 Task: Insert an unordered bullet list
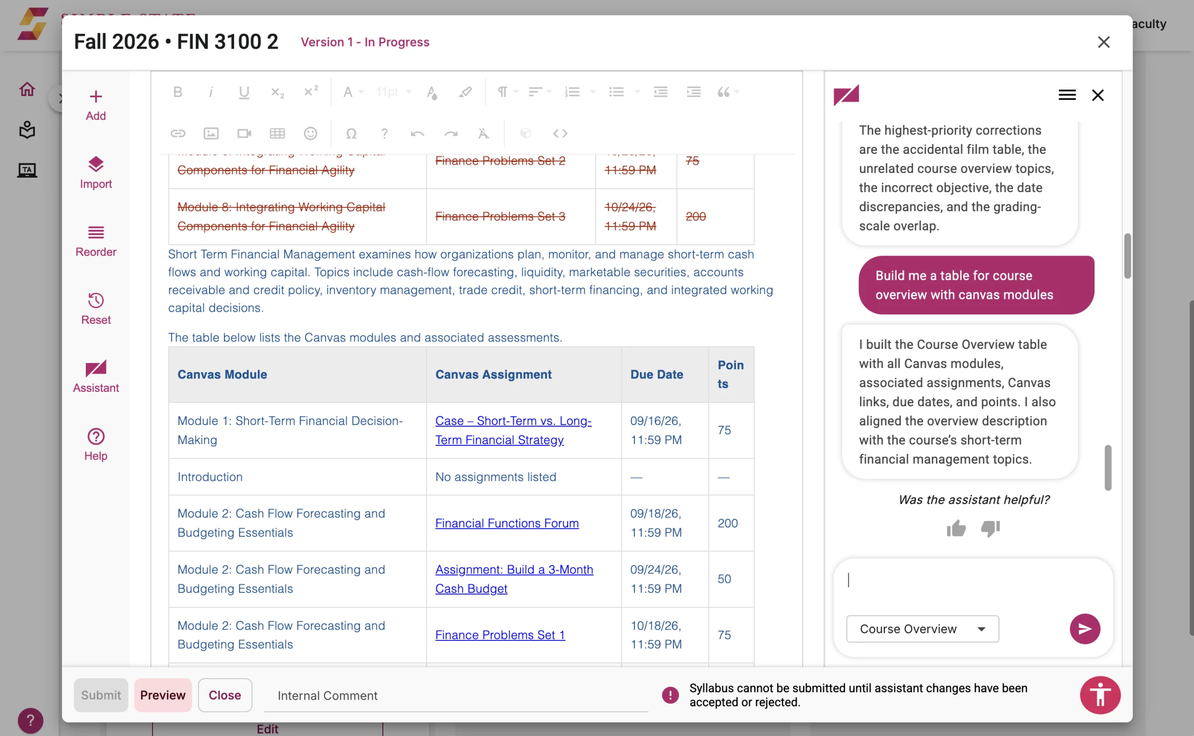tap(616, 92)
